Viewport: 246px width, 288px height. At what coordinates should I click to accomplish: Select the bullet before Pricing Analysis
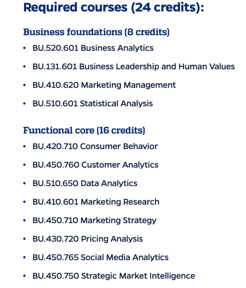(25, 239)
